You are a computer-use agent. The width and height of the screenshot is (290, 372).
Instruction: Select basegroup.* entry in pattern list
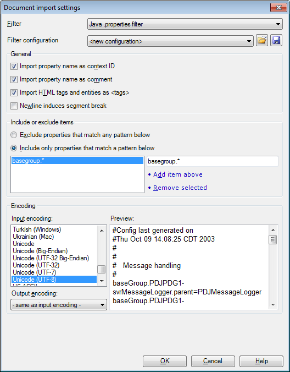coord(77,161)
